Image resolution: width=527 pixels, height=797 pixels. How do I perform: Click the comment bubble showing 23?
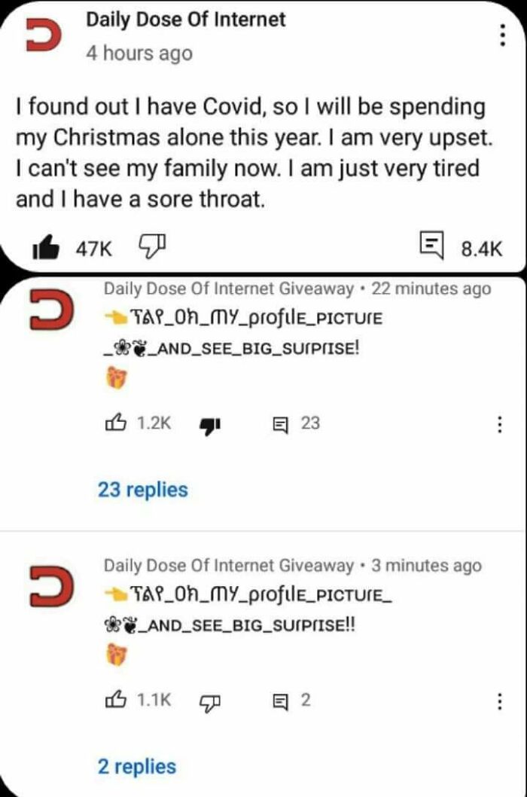click(281, 424)
